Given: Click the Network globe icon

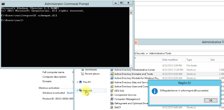Looking at the screenshot, I should pyautogui.click(x=80, y=91).
